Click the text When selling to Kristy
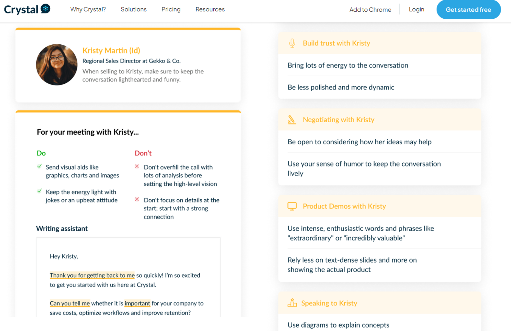 143,75
